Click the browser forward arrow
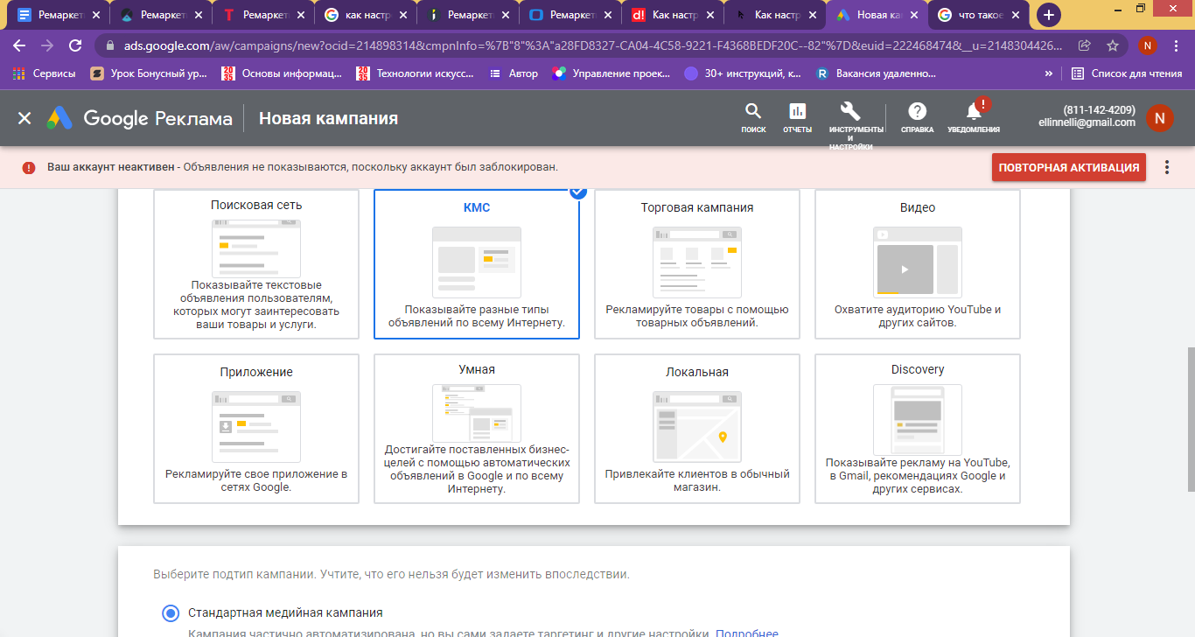The width and height of the screenshot is (1195, 637). point(47,45)
